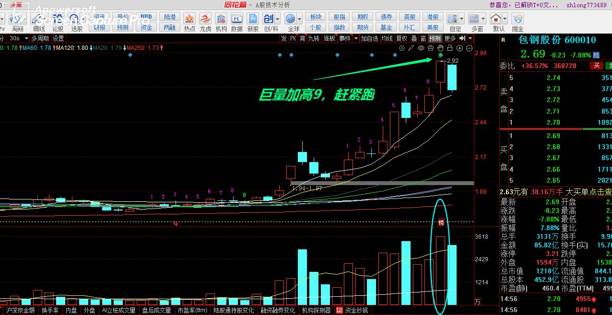Click the arrow-to-bar icon after 更多

pyautogui.click(x=461, y=38)
